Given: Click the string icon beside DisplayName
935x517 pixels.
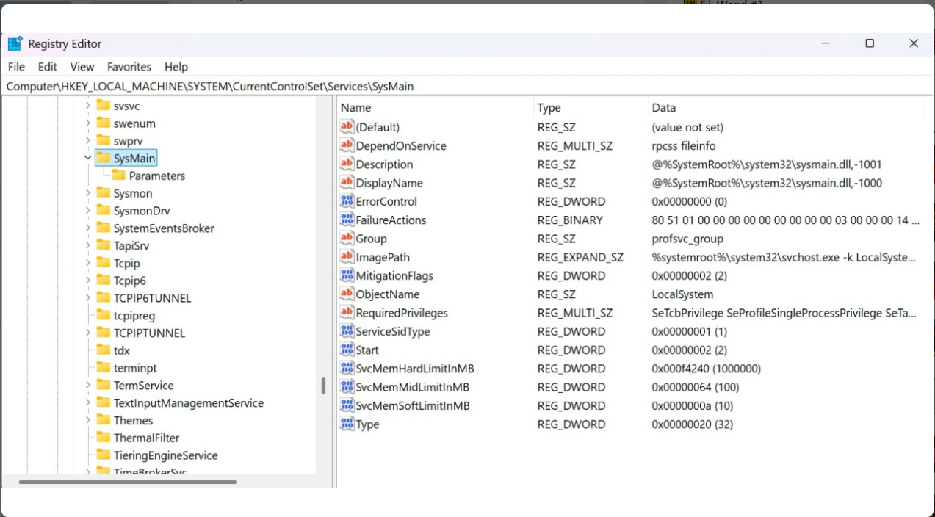Looking at the screenshot, I should tap(347, 183).
